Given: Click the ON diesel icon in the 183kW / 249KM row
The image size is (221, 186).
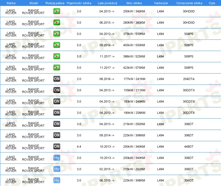Looking at the screenshot, I should coord(57,101).
